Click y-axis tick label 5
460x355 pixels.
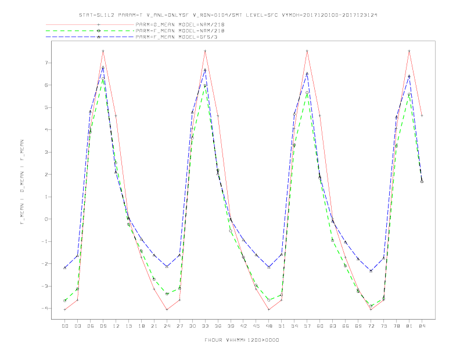pyautogui.click(x=46, y=107)
